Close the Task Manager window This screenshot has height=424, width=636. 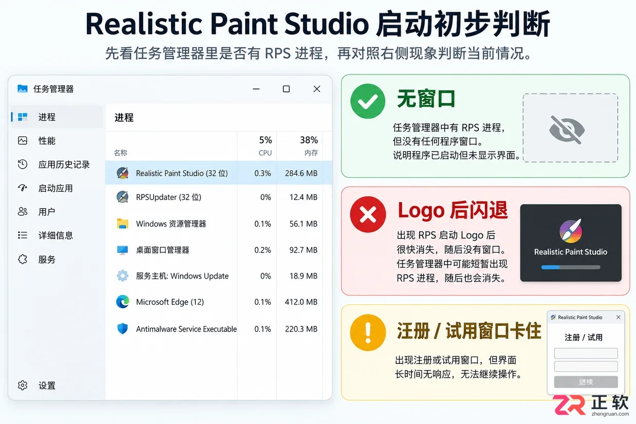click(x=317, y=89)
